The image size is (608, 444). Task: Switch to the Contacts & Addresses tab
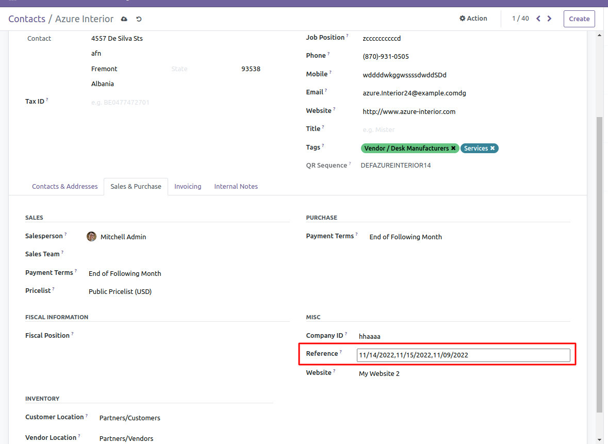(x=64, y=187)
